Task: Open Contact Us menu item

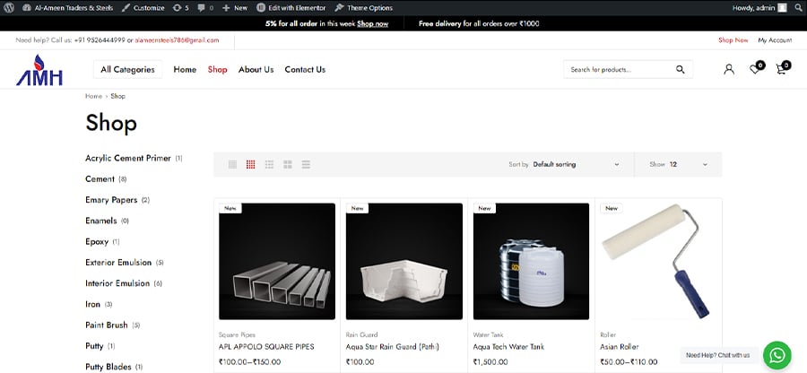Action: pyautogui.click(x=305, y=69)
